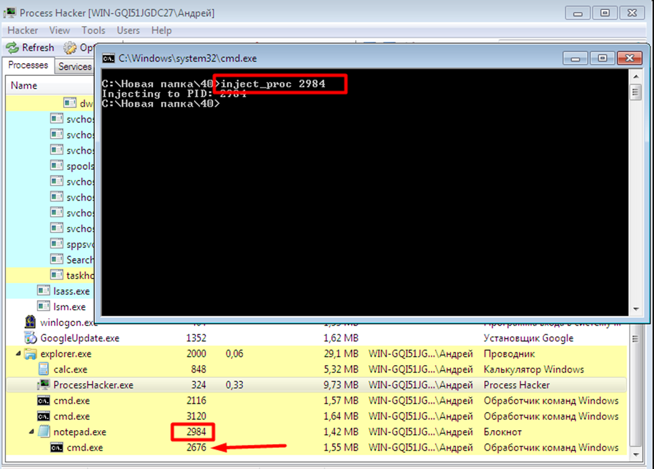Switch to the Processes tab

point(28,66)
